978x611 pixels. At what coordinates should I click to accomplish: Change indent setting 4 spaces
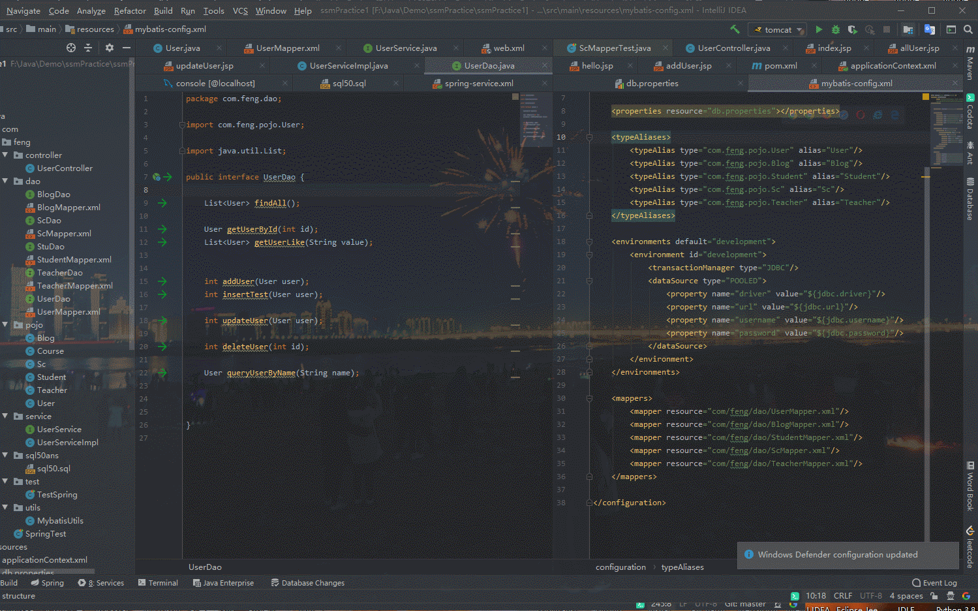(x=906, y=596)
